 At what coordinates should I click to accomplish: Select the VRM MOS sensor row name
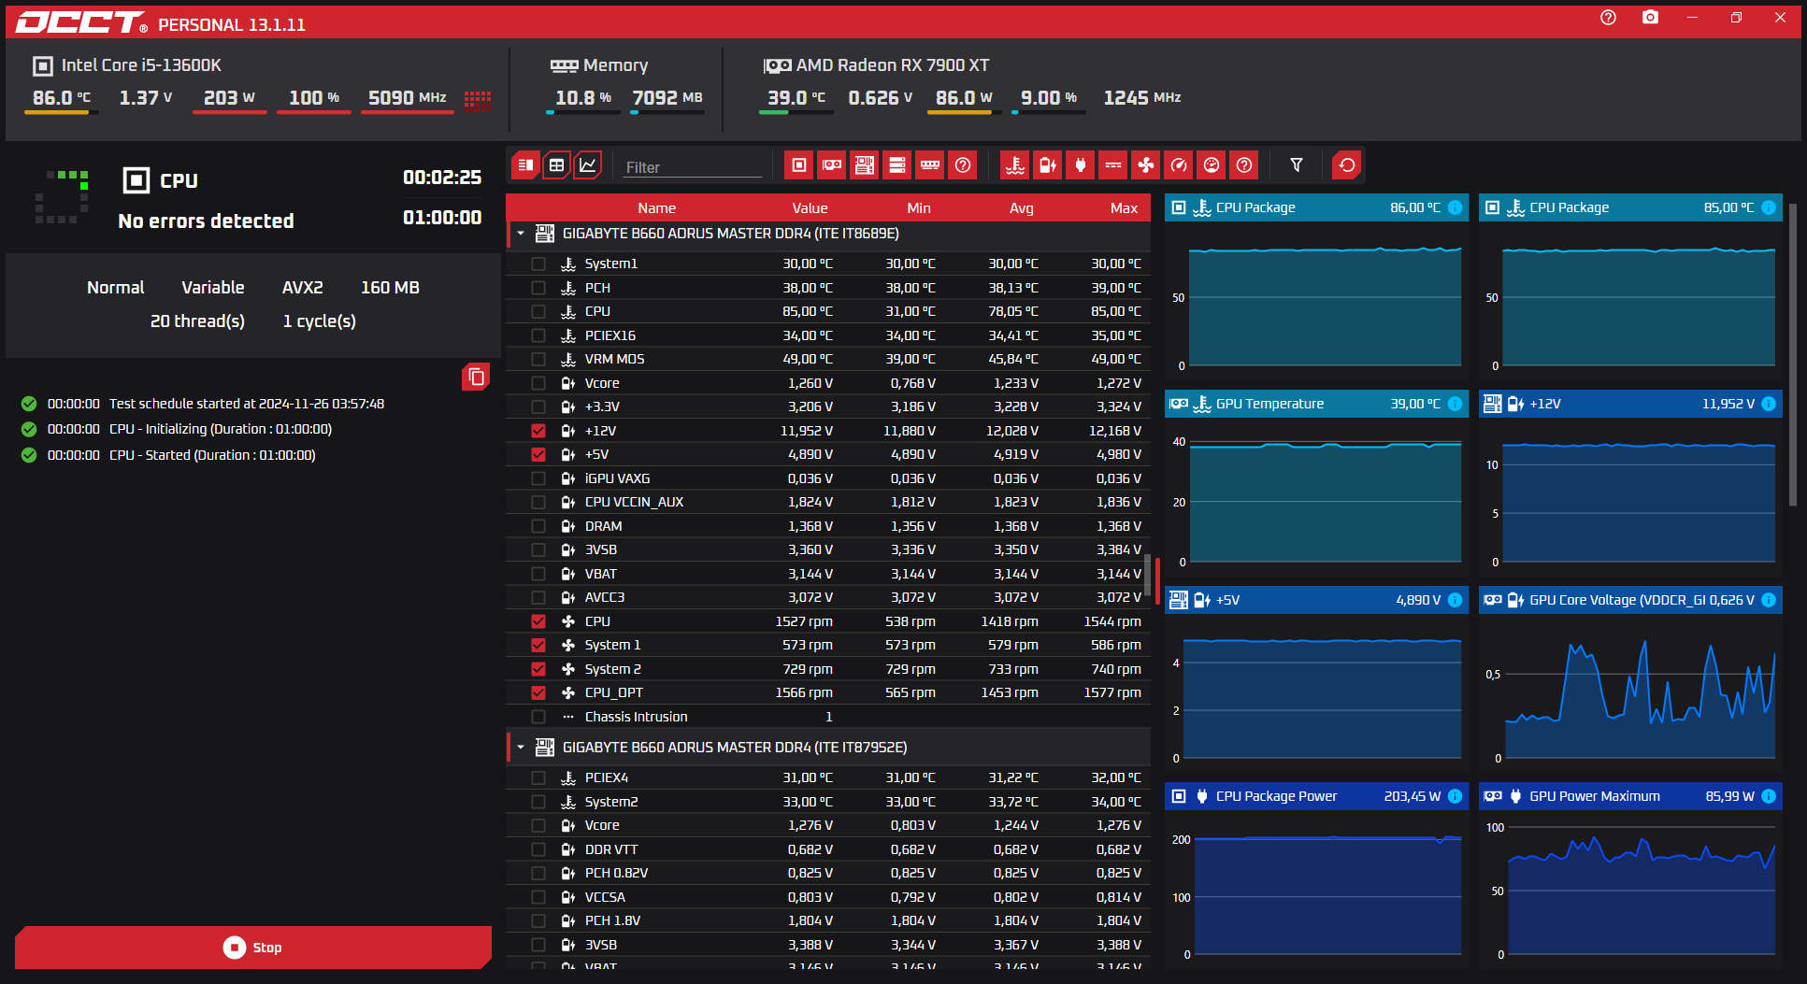pyautogui.click(x=614, y=359)
